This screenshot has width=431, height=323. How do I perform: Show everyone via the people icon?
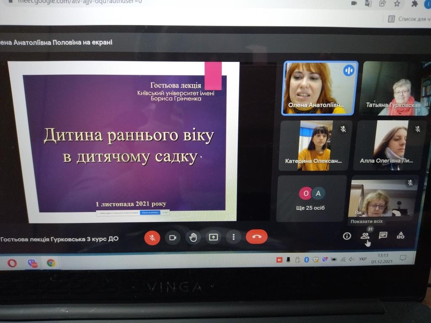[x=365, y=236]
